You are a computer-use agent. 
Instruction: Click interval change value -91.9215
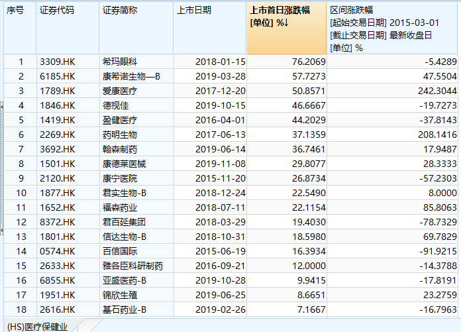(392, 251)
